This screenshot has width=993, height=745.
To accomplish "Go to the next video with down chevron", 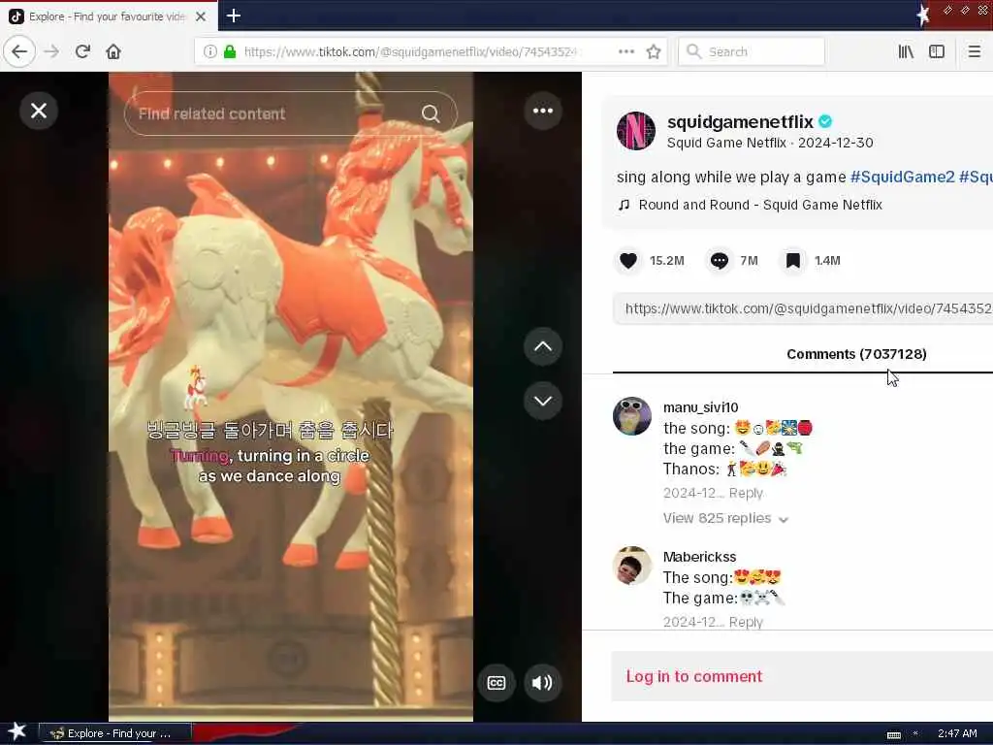I will pos(543,401).
